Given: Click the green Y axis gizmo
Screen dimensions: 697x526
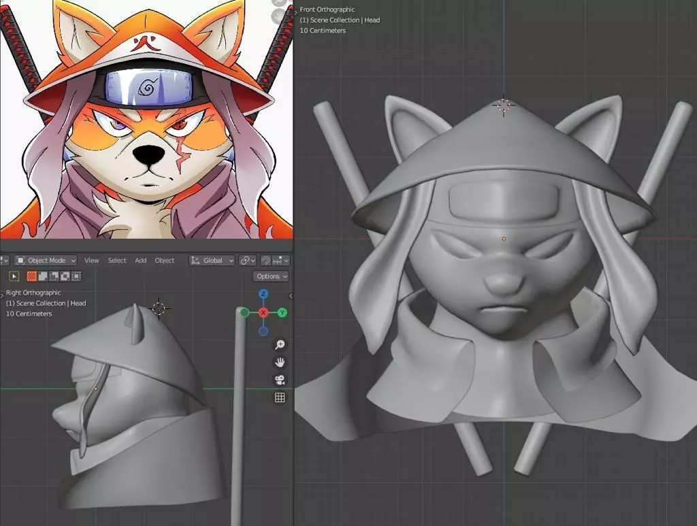Looking at the screenshot, I should pos(282,313).
